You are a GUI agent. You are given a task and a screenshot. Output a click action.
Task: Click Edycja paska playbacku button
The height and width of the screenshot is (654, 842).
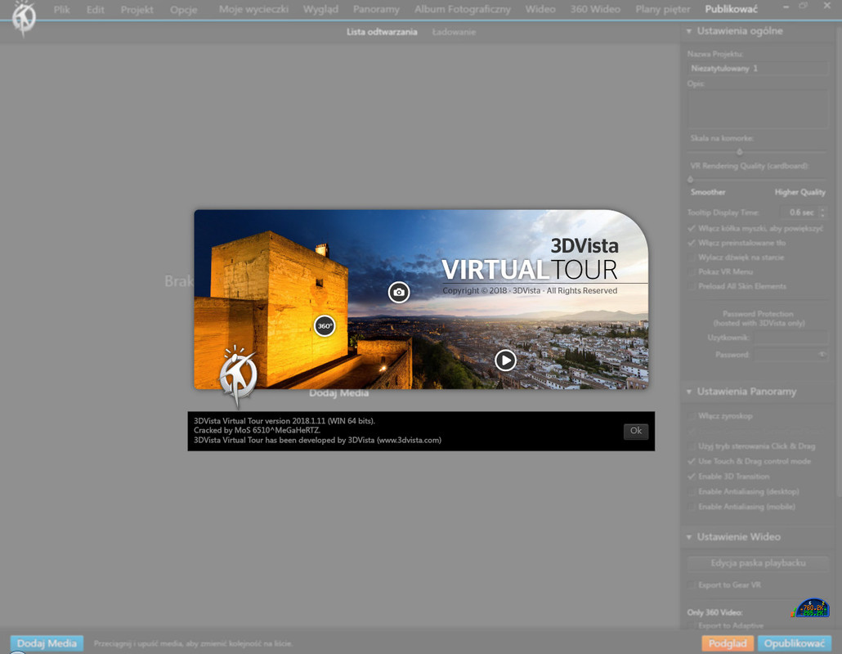(758, 562)
